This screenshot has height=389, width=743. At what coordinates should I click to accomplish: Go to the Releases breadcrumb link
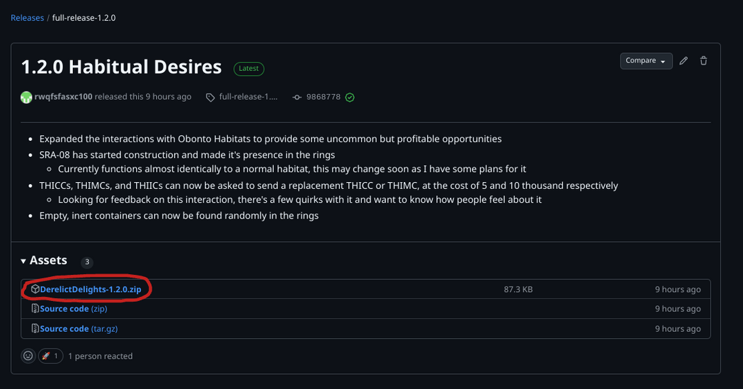[28, 18]
